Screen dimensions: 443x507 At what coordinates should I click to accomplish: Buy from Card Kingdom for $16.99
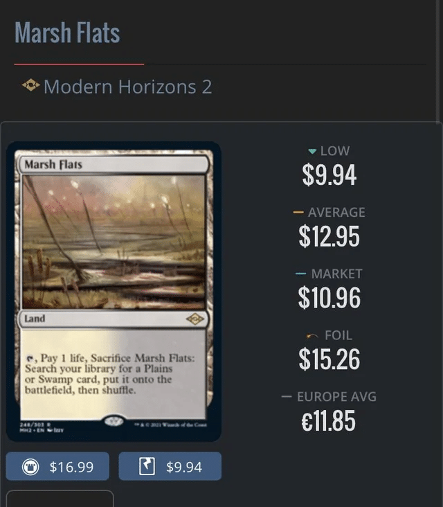57,466
